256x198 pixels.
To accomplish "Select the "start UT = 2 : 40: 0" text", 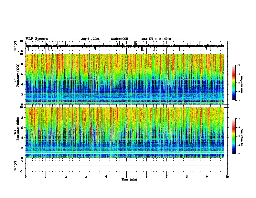I will pos(156,39).
